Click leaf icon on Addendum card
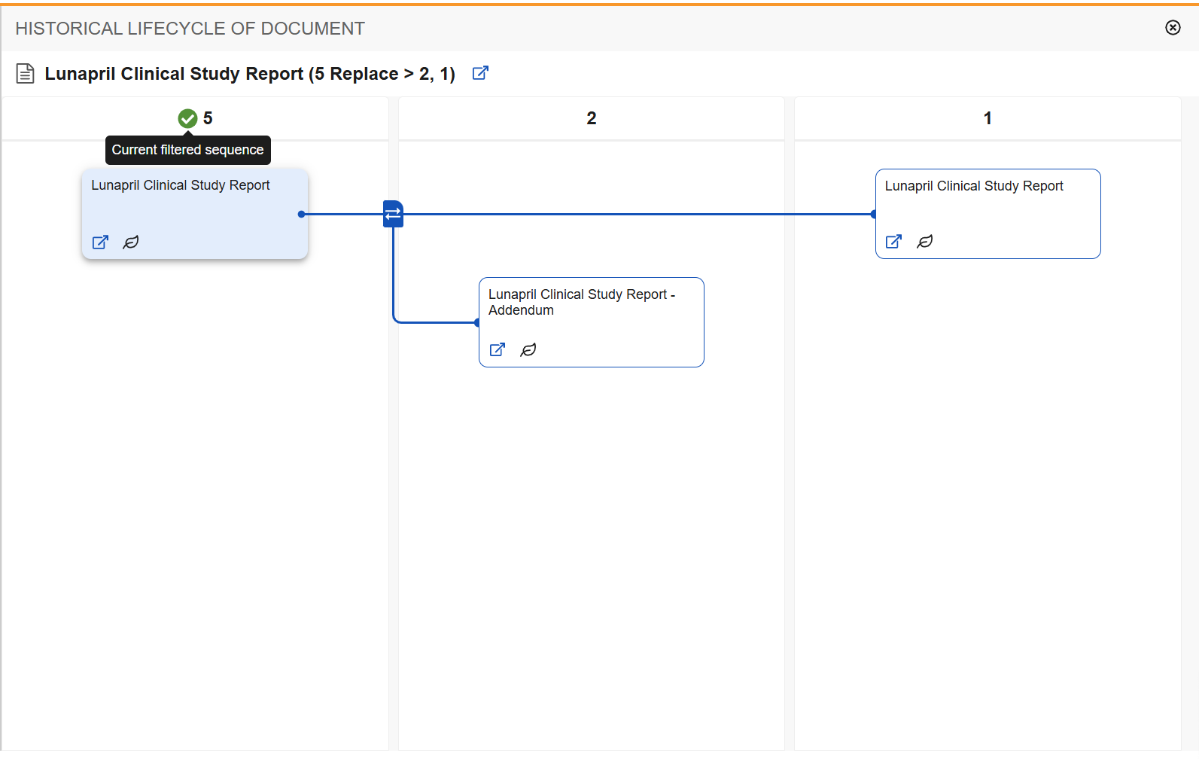Viewport: 1199px width, 759px height. pyautogui.click(x=528, y=350)
